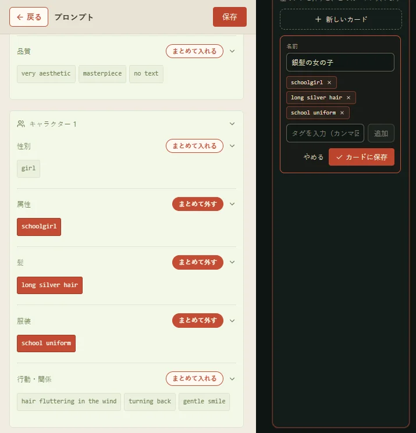Click the キャラクター 1 people icon
The height and width of the screenshot is (433, 416).
(21, 124)
